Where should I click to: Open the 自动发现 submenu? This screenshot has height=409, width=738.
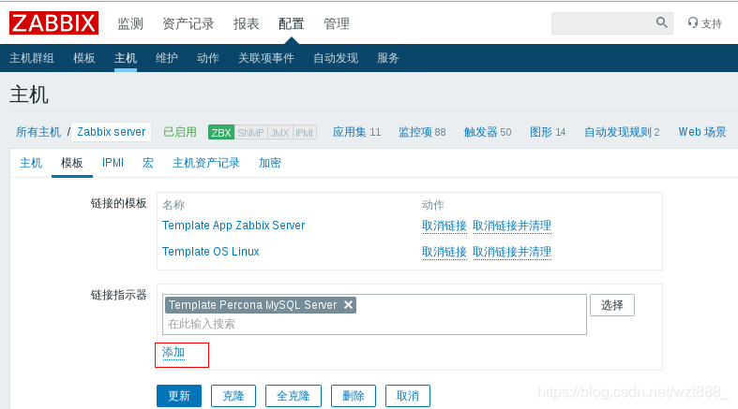pos(336,58)
